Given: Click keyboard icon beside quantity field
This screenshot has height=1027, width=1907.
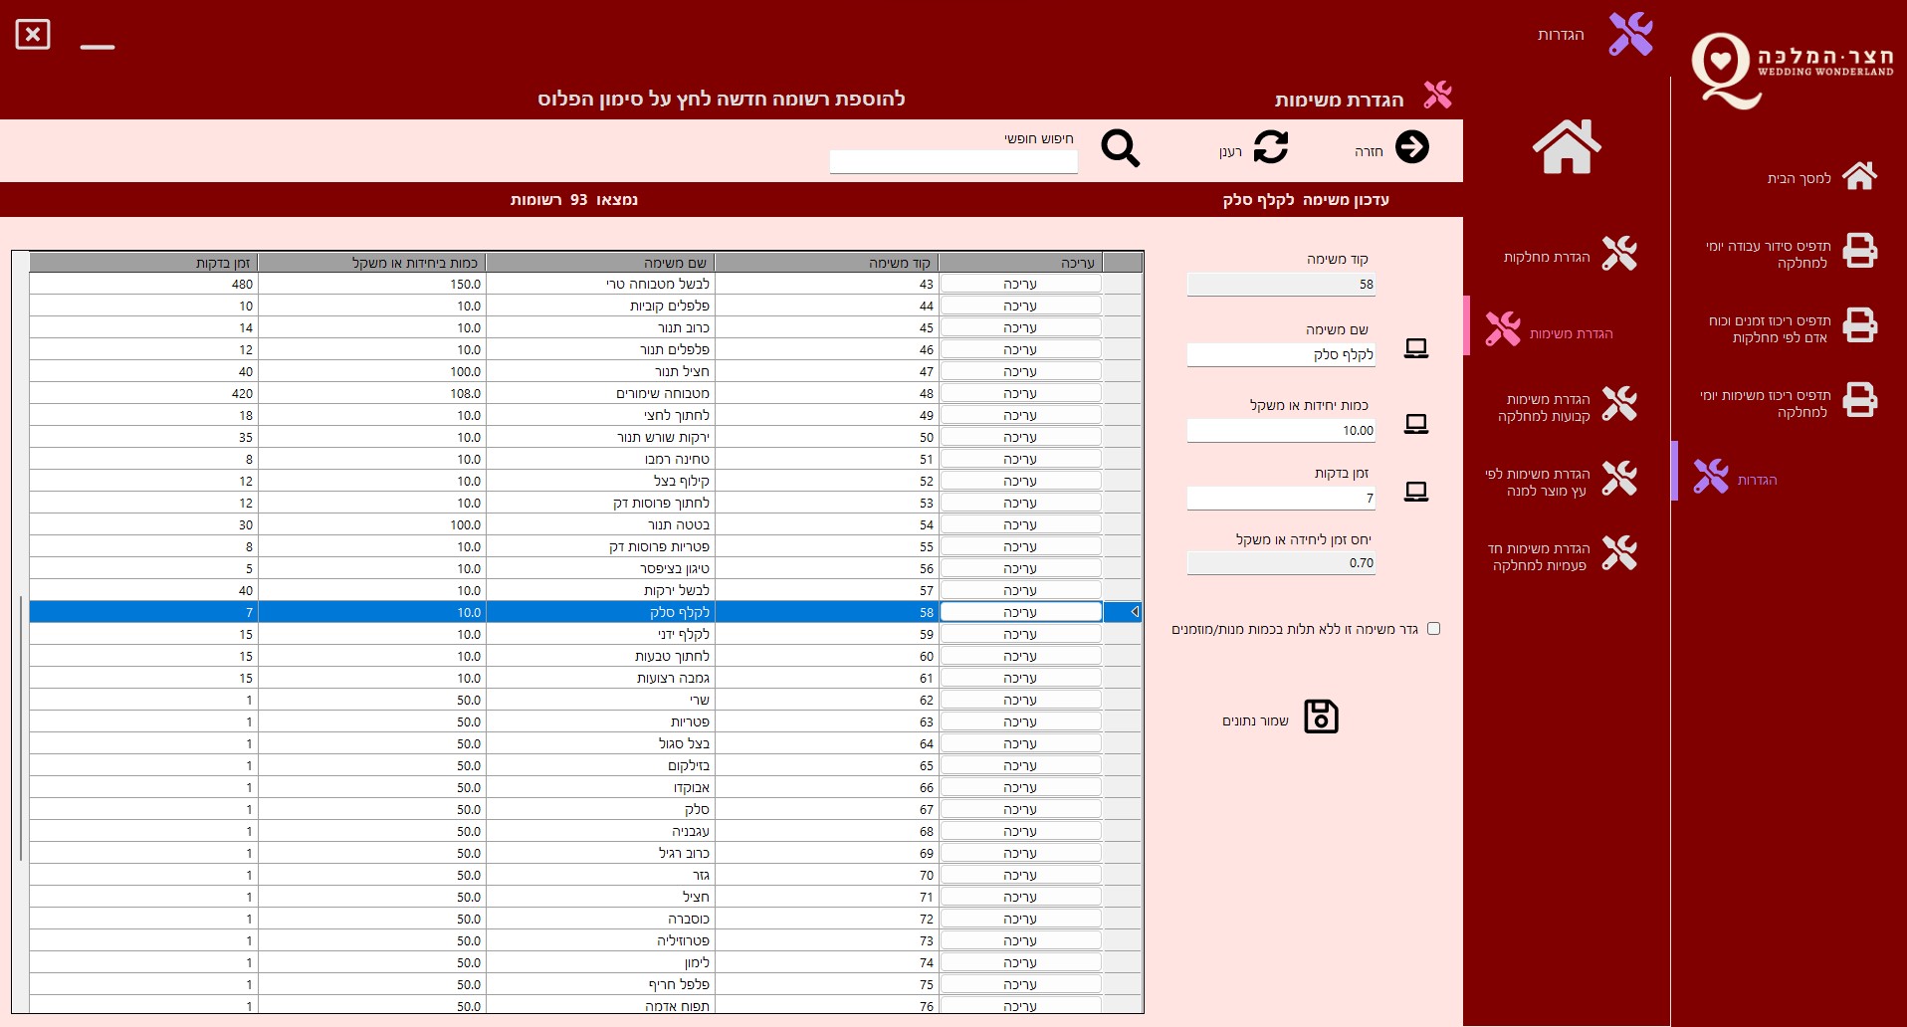Looking at the screenshot, I should 1415,424.
